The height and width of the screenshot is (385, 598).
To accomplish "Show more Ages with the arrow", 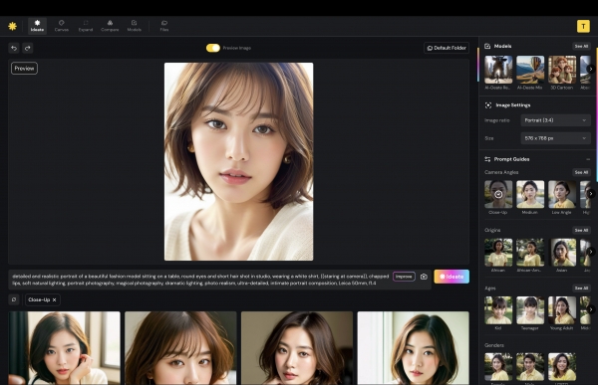I will coord(591,309).
